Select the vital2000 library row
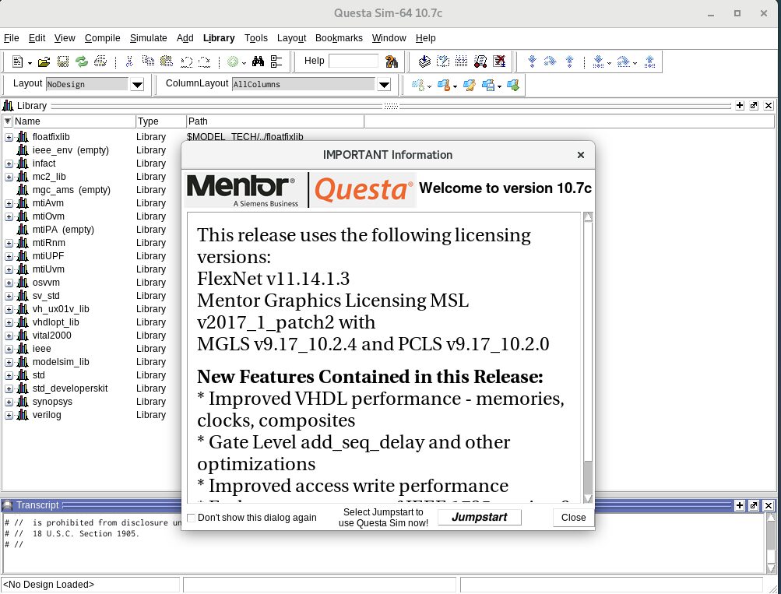The width and height of the screenshot is (781, 594). tap(52, 336)
